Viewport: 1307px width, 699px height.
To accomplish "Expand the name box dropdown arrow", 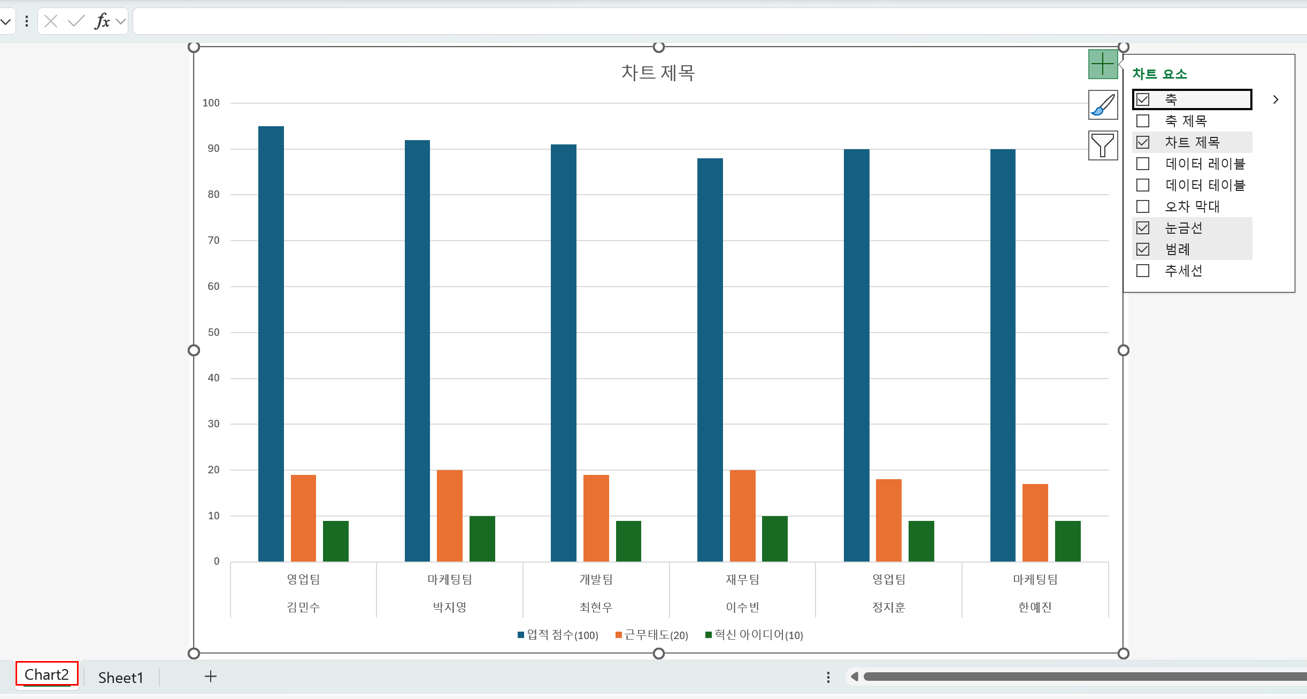I will click(x=6, y=21).
